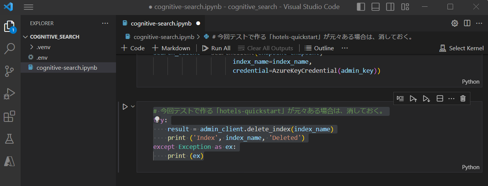Viewport: 488px width, 186px height.
Task: Click the lightbulb code action icon
Action: click(x=157, y=119)
